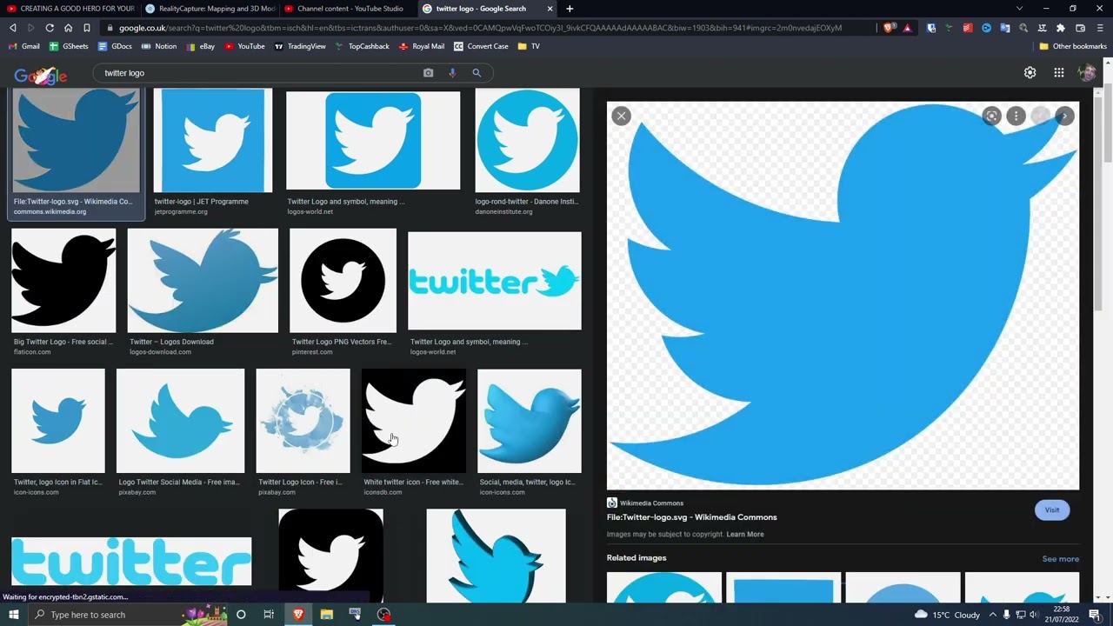This screenshot has height=626, width=1113.
Task: Select the twitter wordmark logos-world.net thumbnail
Action: click(495, 281)
